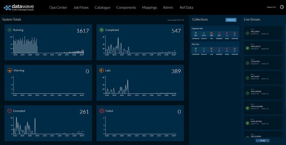Image resolution: width=286 pixels, height=145 pixels.
Task: Open the Components menu item
Action: click(x=126, y=8)
